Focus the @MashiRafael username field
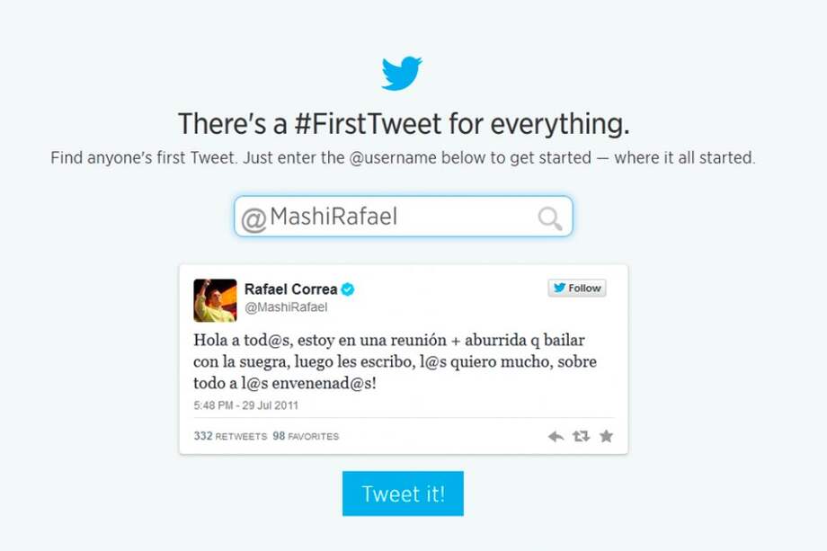 (x=396, y=218)
